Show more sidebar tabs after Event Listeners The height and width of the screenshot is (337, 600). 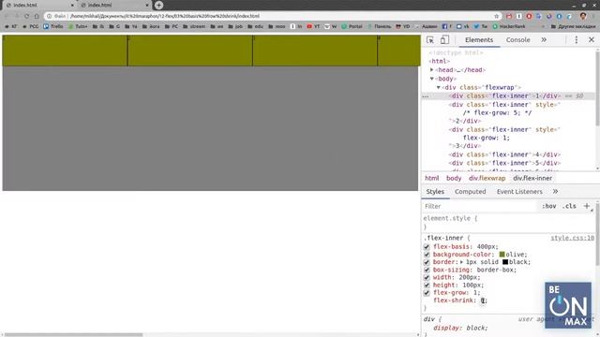(x=555, y=191)
